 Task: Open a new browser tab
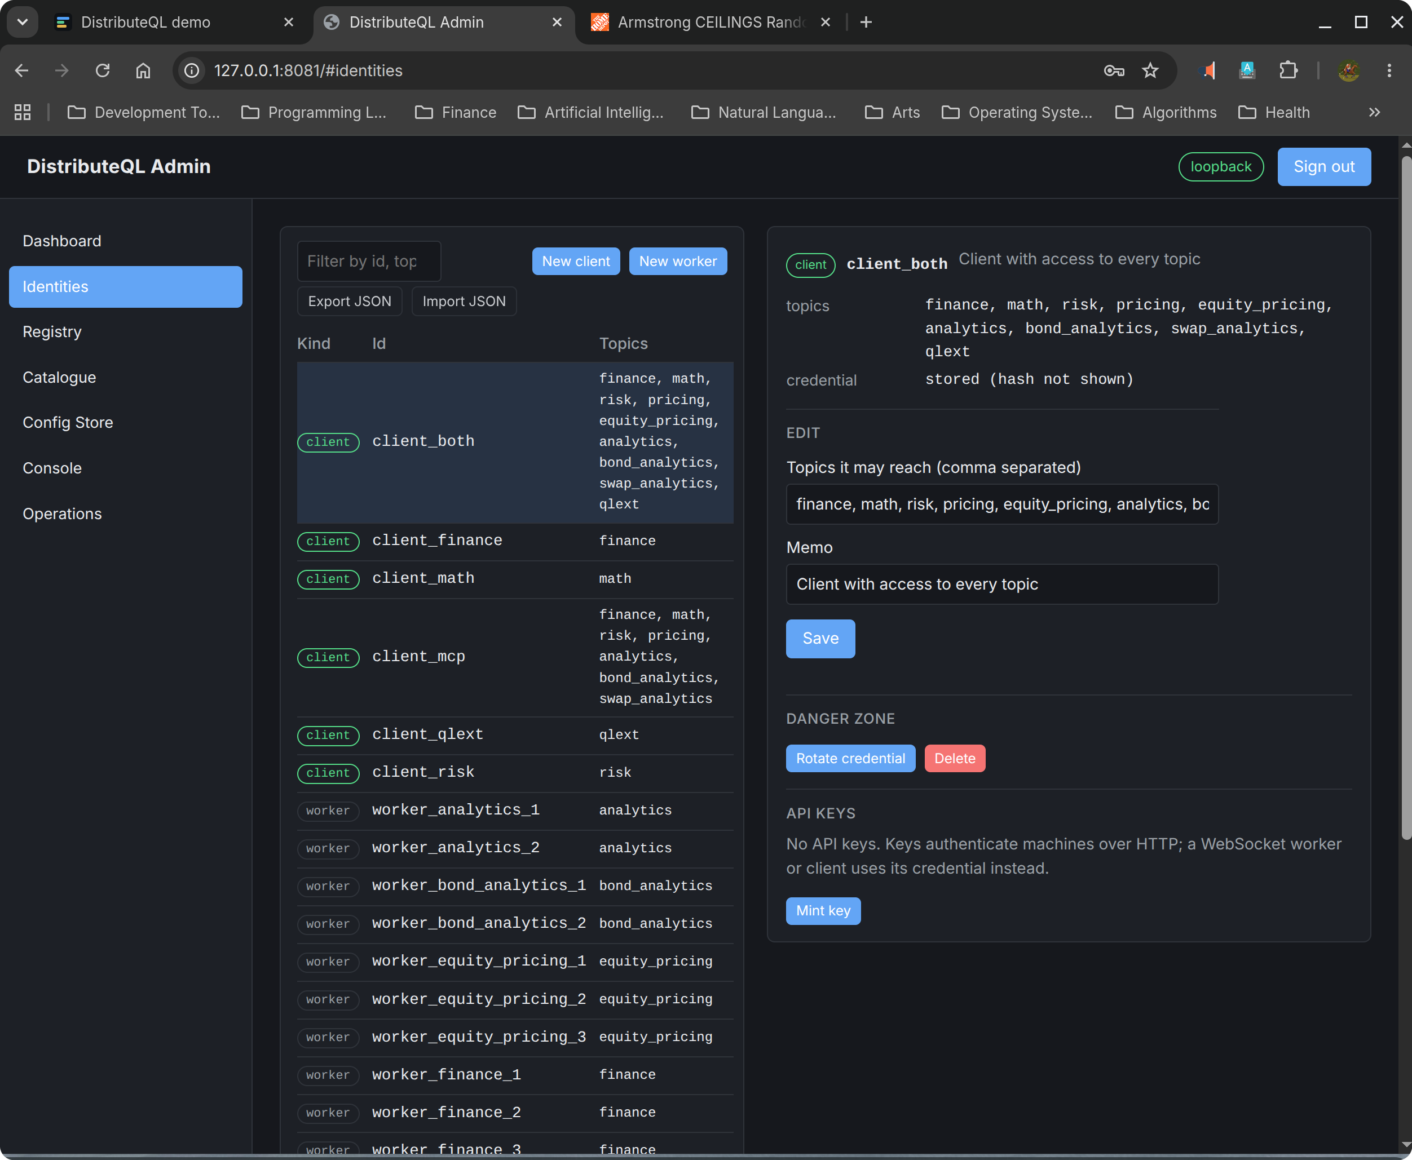click(866, 22)
